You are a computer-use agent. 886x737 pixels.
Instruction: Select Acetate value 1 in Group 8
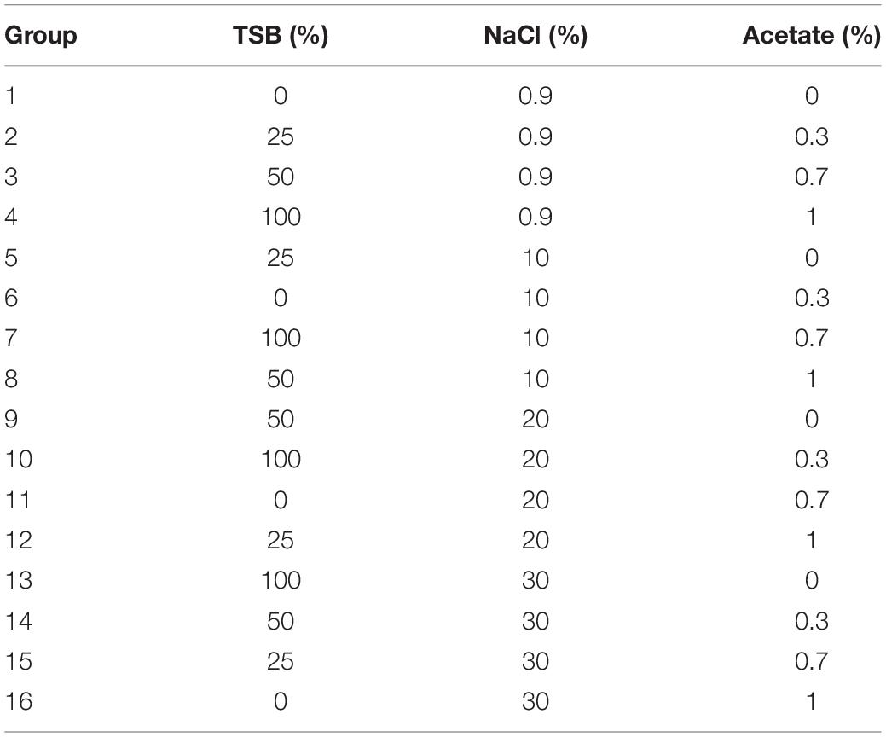(x=812, y=379)
